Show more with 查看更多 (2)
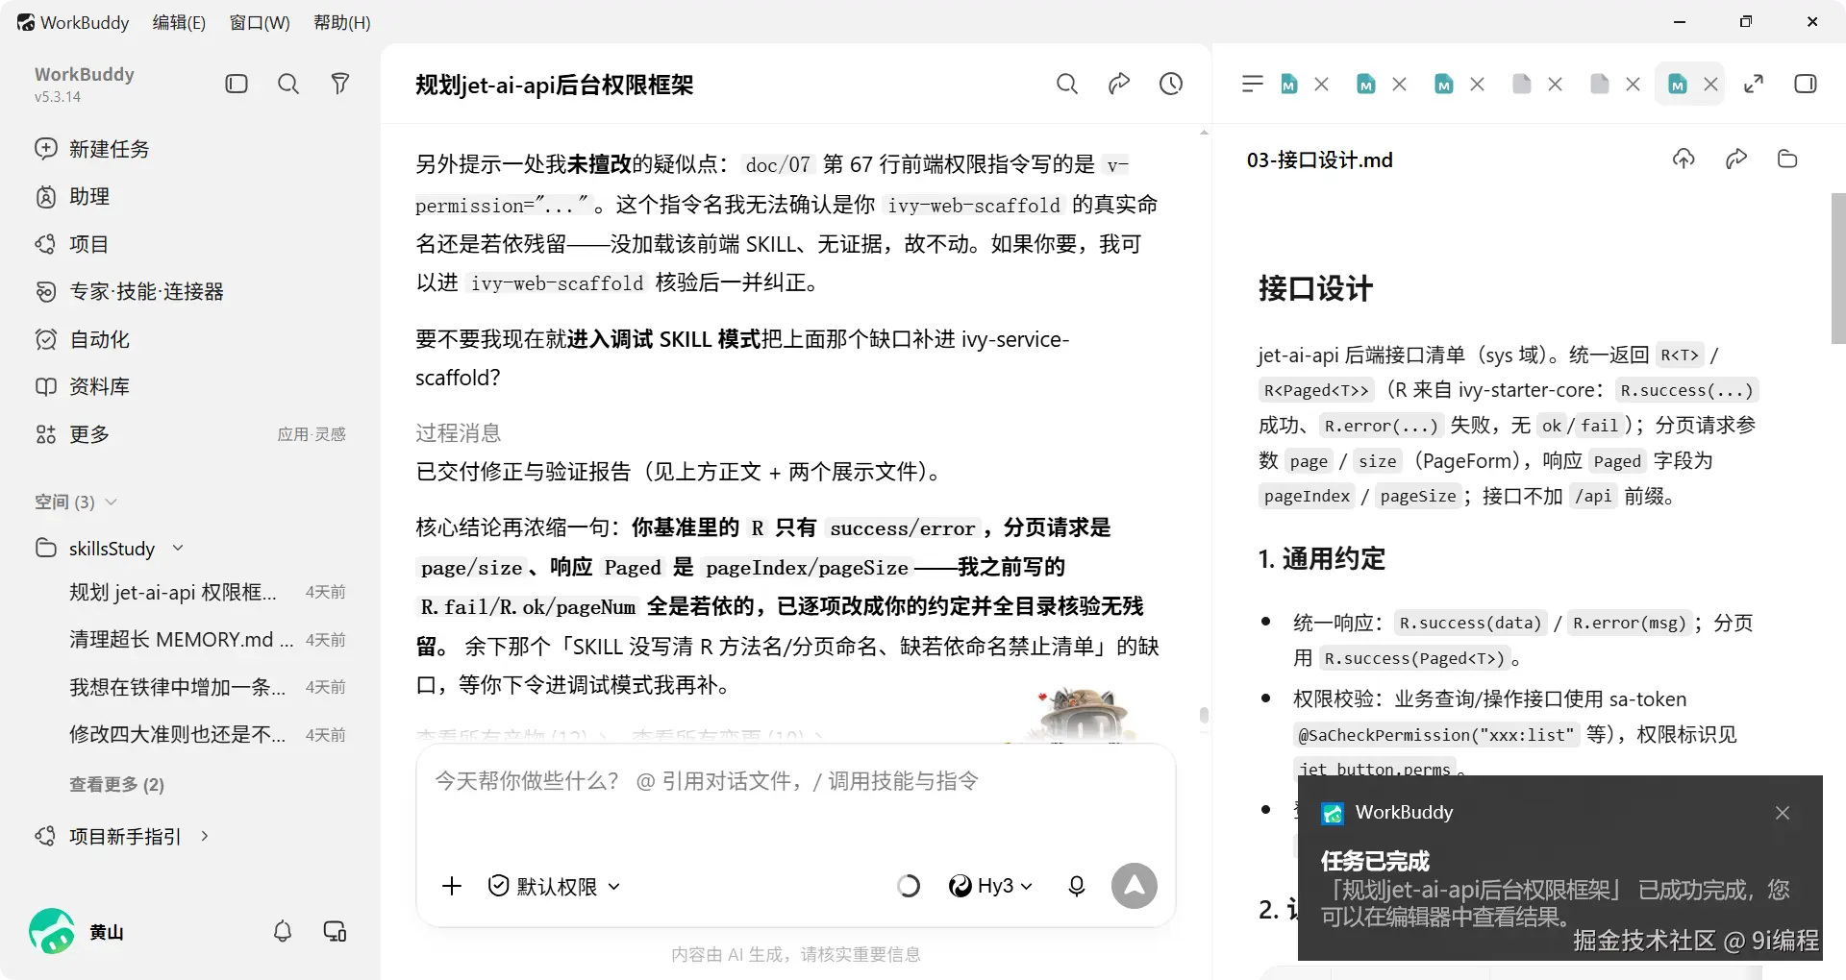1846x980 pixels. point(116,785)
